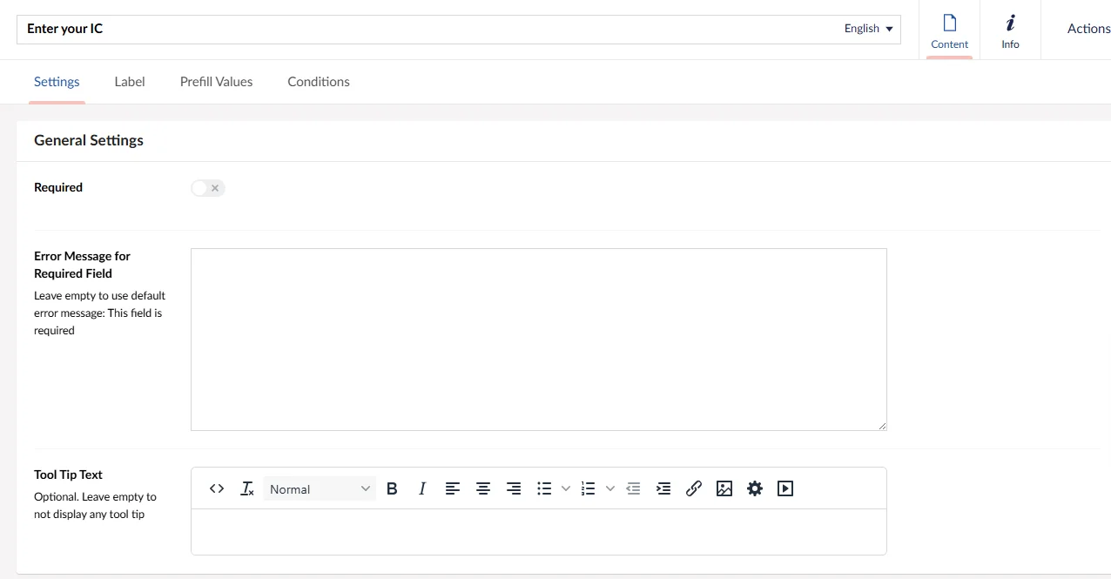
Task: Increase indent in the editor toolbar
Action: [663, 489]
